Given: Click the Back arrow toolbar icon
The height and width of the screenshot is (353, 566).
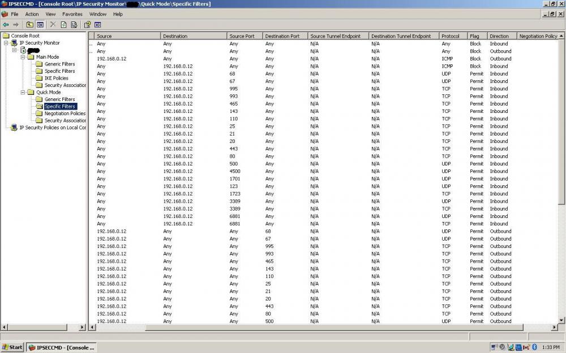Looking at the screenshot, I should pos(6,25).
